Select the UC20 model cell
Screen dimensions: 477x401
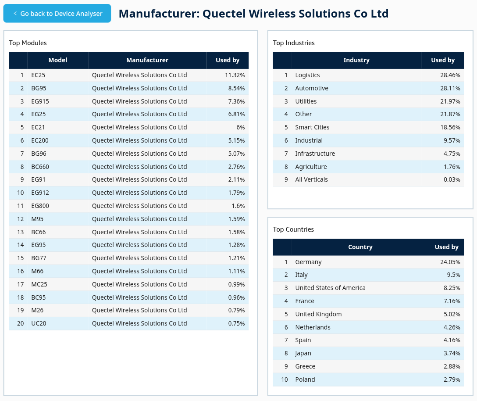pos(58,323)
